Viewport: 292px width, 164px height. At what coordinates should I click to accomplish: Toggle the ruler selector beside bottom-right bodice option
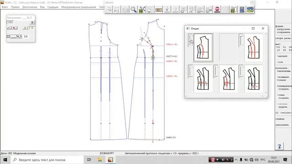(241, 72)
